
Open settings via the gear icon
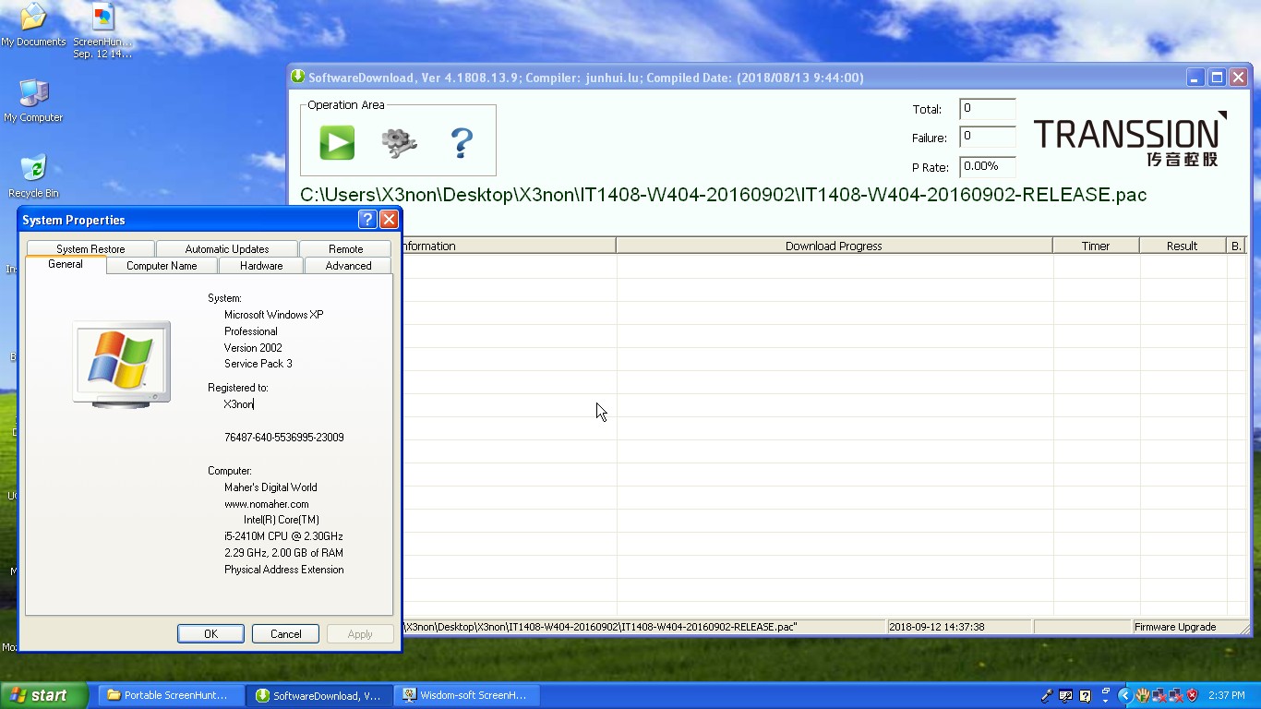point(400,143)
